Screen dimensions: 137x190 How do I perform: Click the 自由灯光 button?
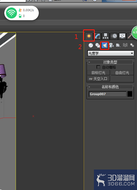122,73
